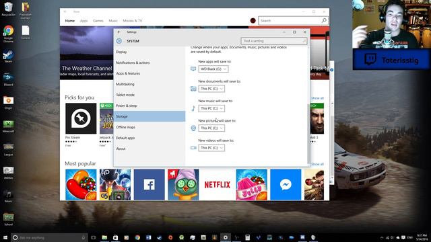The image size is (431, 242).
Task: Open the Origin desktop shortcut
Action: tap(8, 103)
